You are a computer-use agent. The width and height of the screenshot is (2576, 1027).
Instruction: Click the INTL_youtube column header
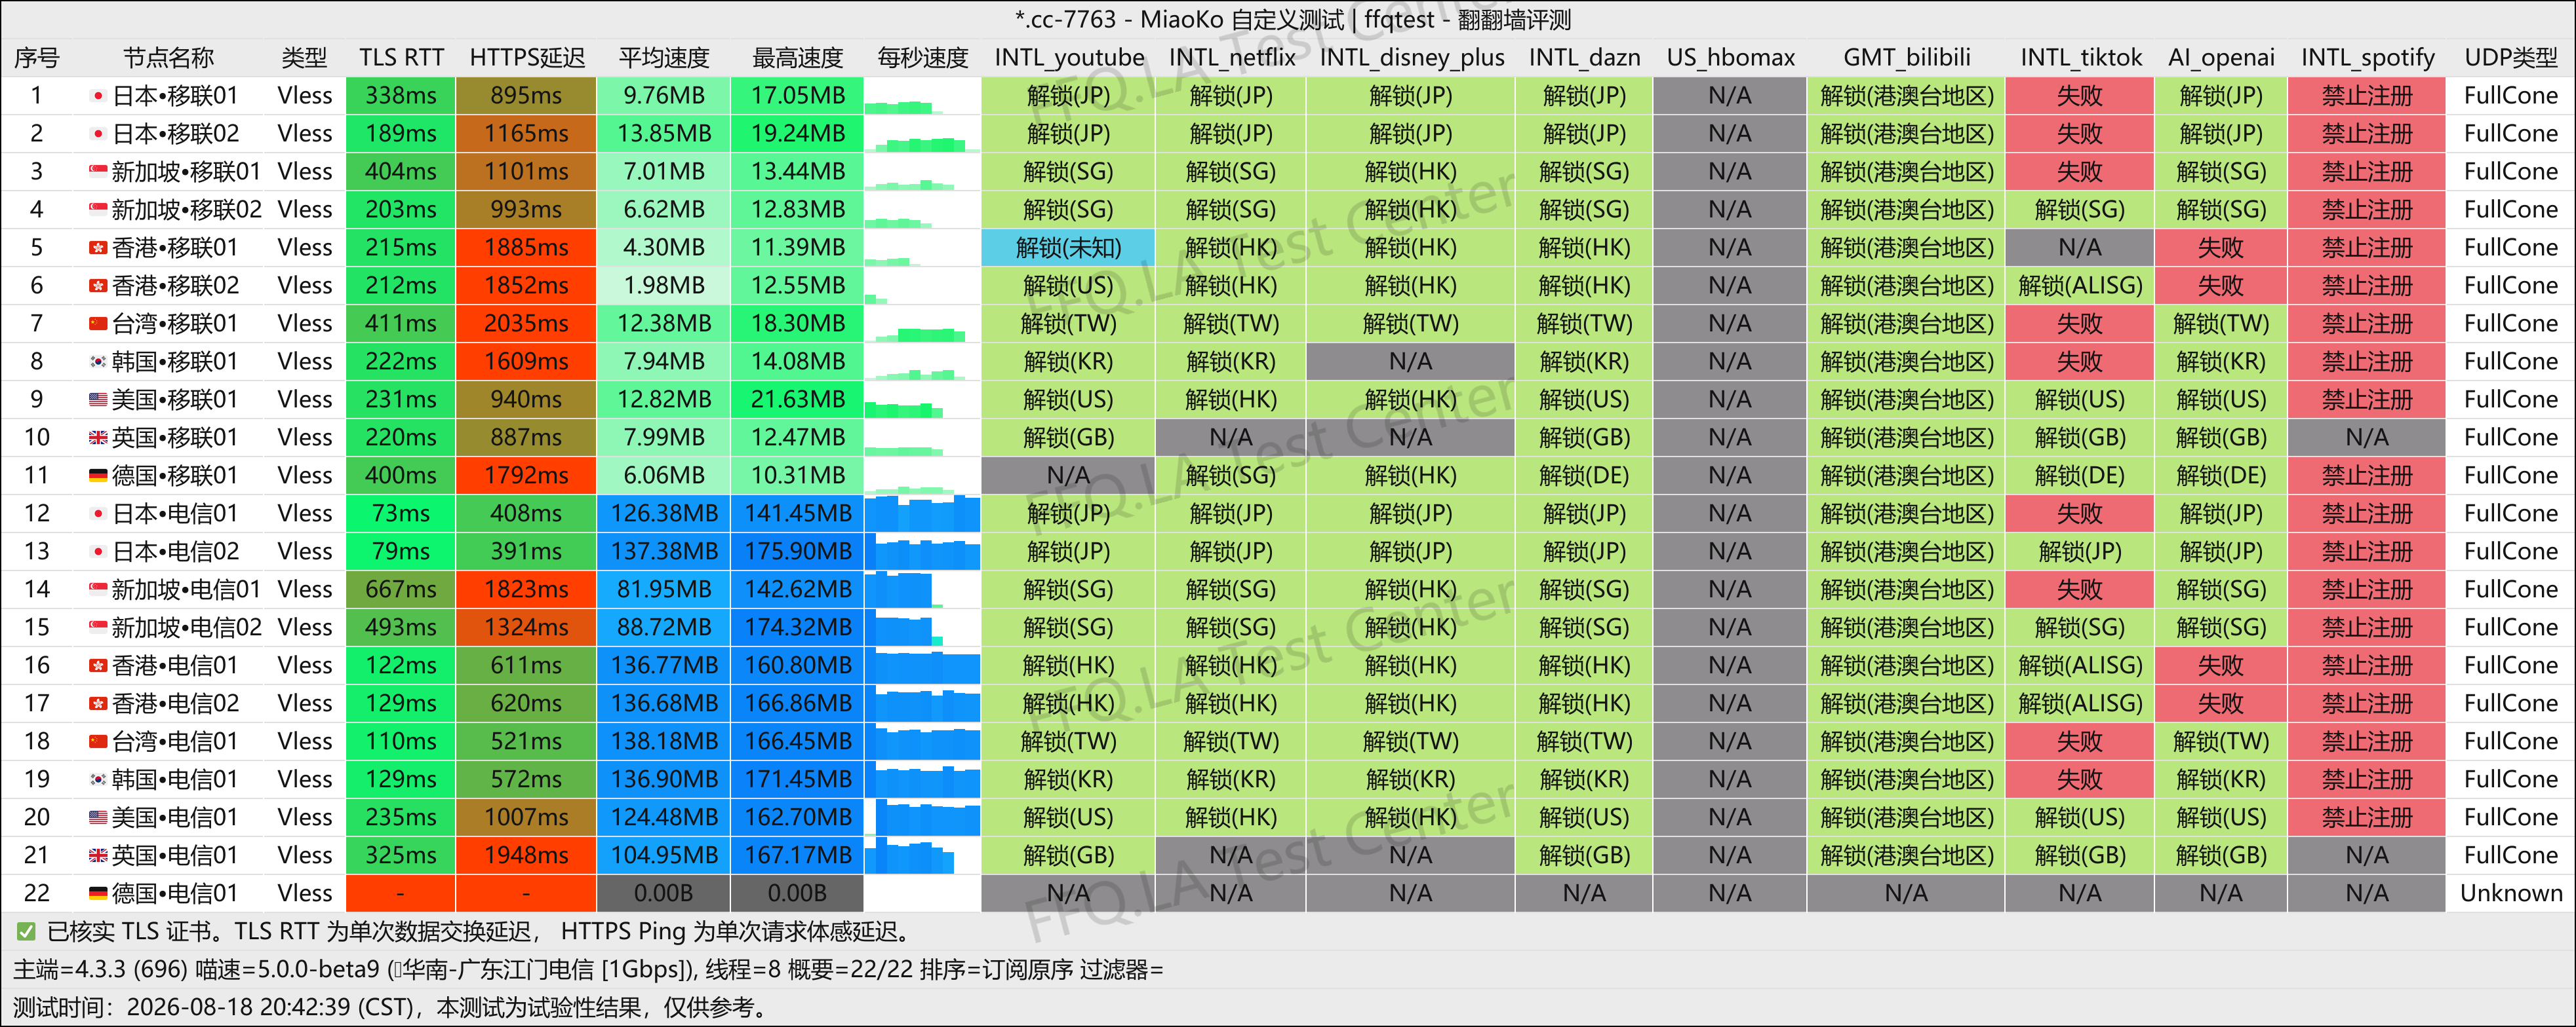pyautogui.click(x=1069, y=58)
